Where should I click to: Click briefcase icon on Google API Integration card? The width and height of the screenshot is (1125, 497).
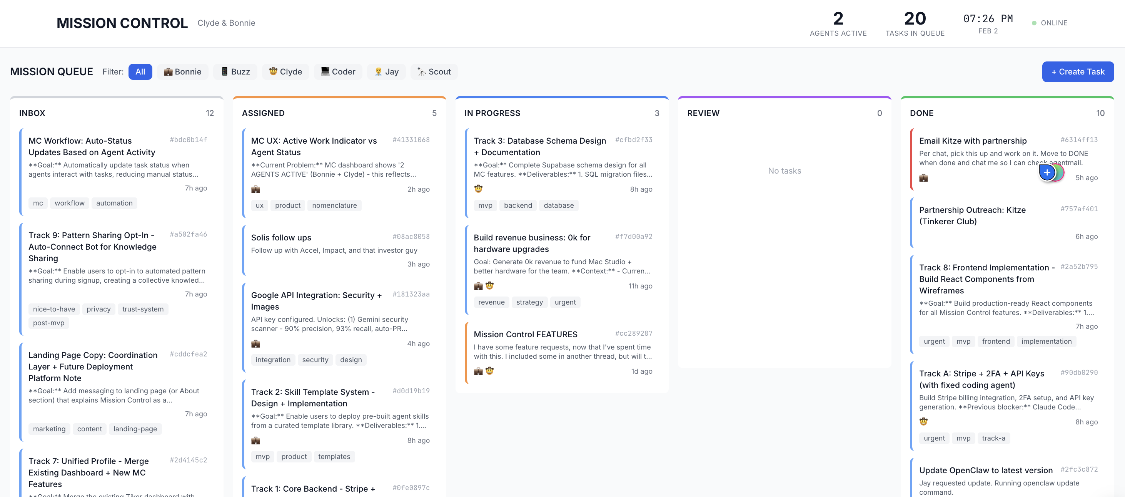(255, 343)
